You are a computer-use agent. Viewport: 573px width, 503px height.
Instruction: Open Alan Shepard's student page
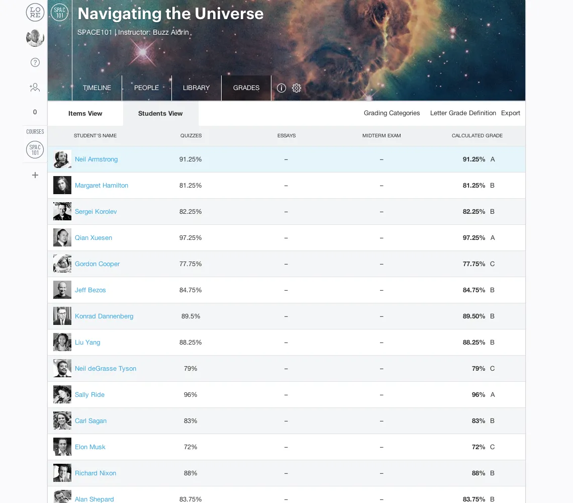(94, 499)
